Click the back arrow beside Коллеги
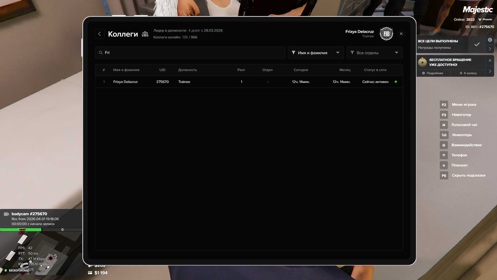The width and height of the screenshot is (497, 280). coord(100,34)
